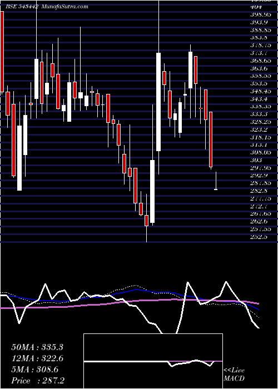Screen dimensions: 278x389
Task: Click the 277.75 price axis label
Action: tap(261, 198)
